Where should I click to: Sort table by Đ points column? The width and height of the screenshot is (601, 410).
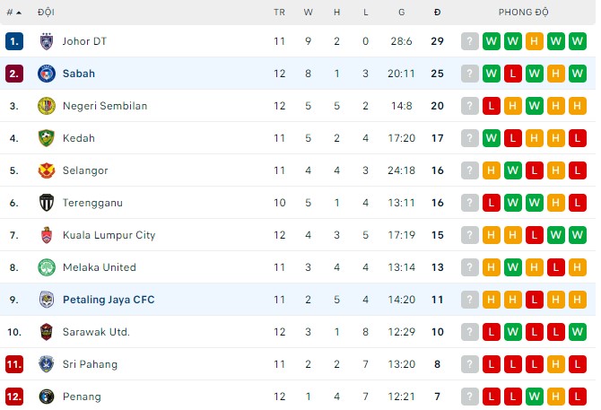click(437, 13)
